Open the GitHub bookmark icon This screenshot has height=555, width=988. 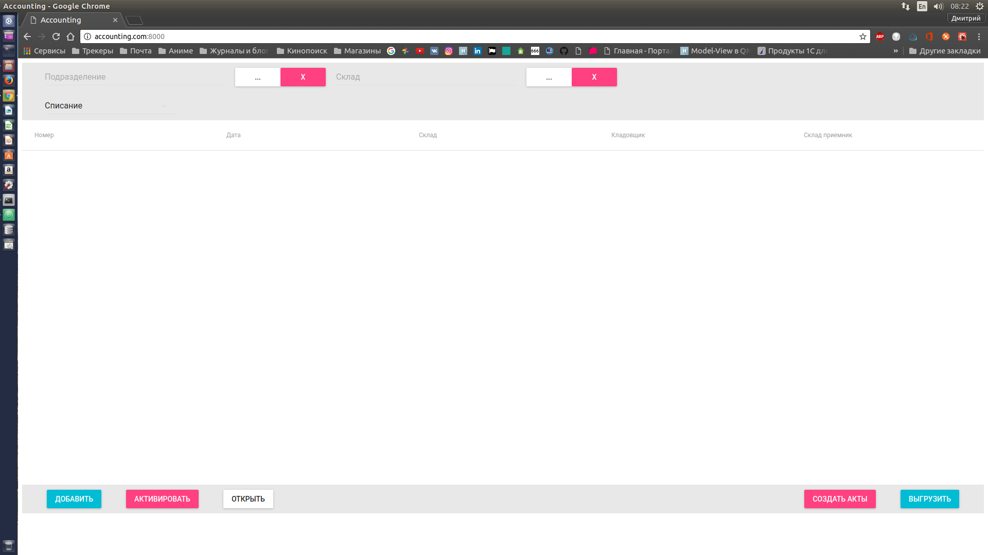click(x=564, y=51)
